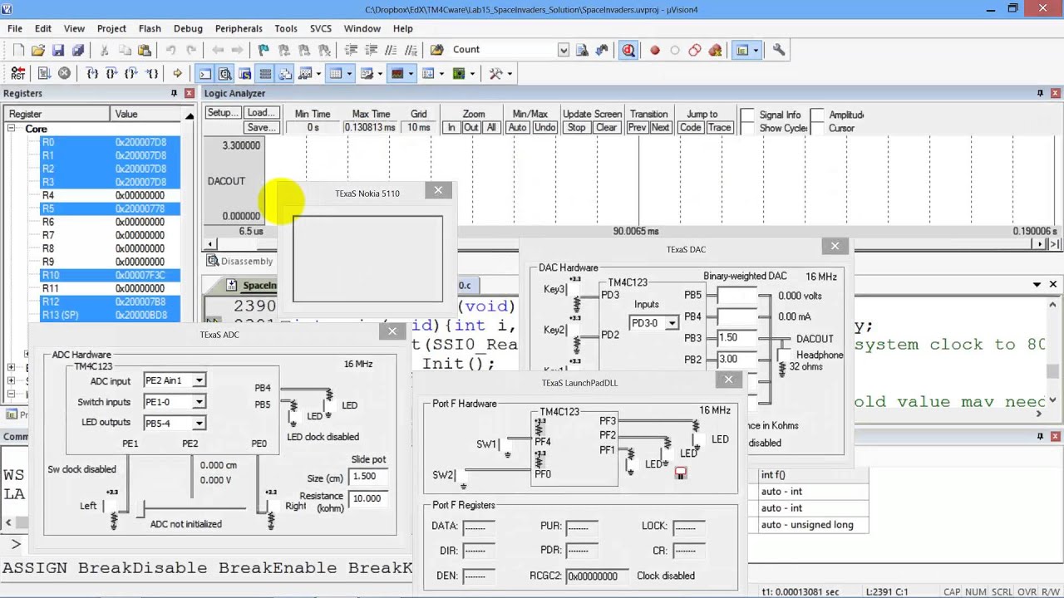
Task: Click the slide pot Size (cm) field
Action: (x=368, y=477)
